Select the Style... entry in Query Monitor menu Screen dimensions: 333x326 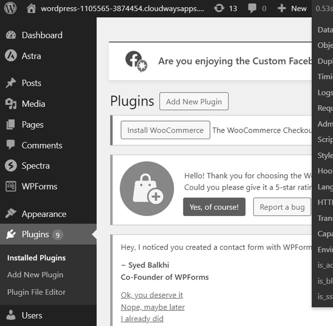325,155
